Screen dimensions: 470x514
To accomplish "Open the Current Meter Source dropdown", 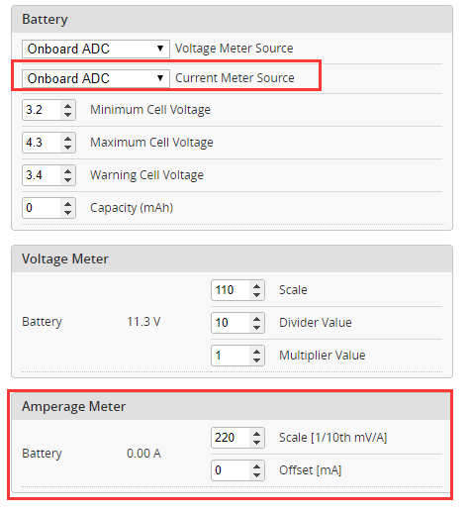I will (x=96, y=78).
